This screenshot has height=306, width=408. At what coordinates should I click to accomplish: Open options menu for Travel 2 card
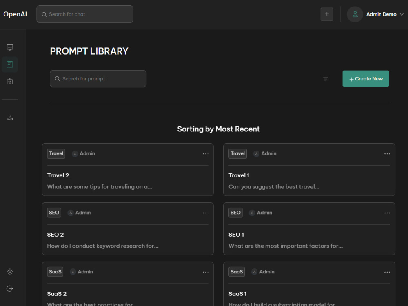pos(206,154)
